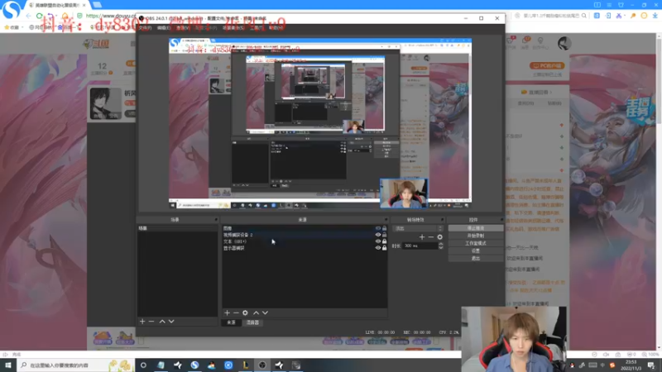Toggle the lock on the 图像 source
Viewport: 662px width, 372px height.
coord(384,228)
